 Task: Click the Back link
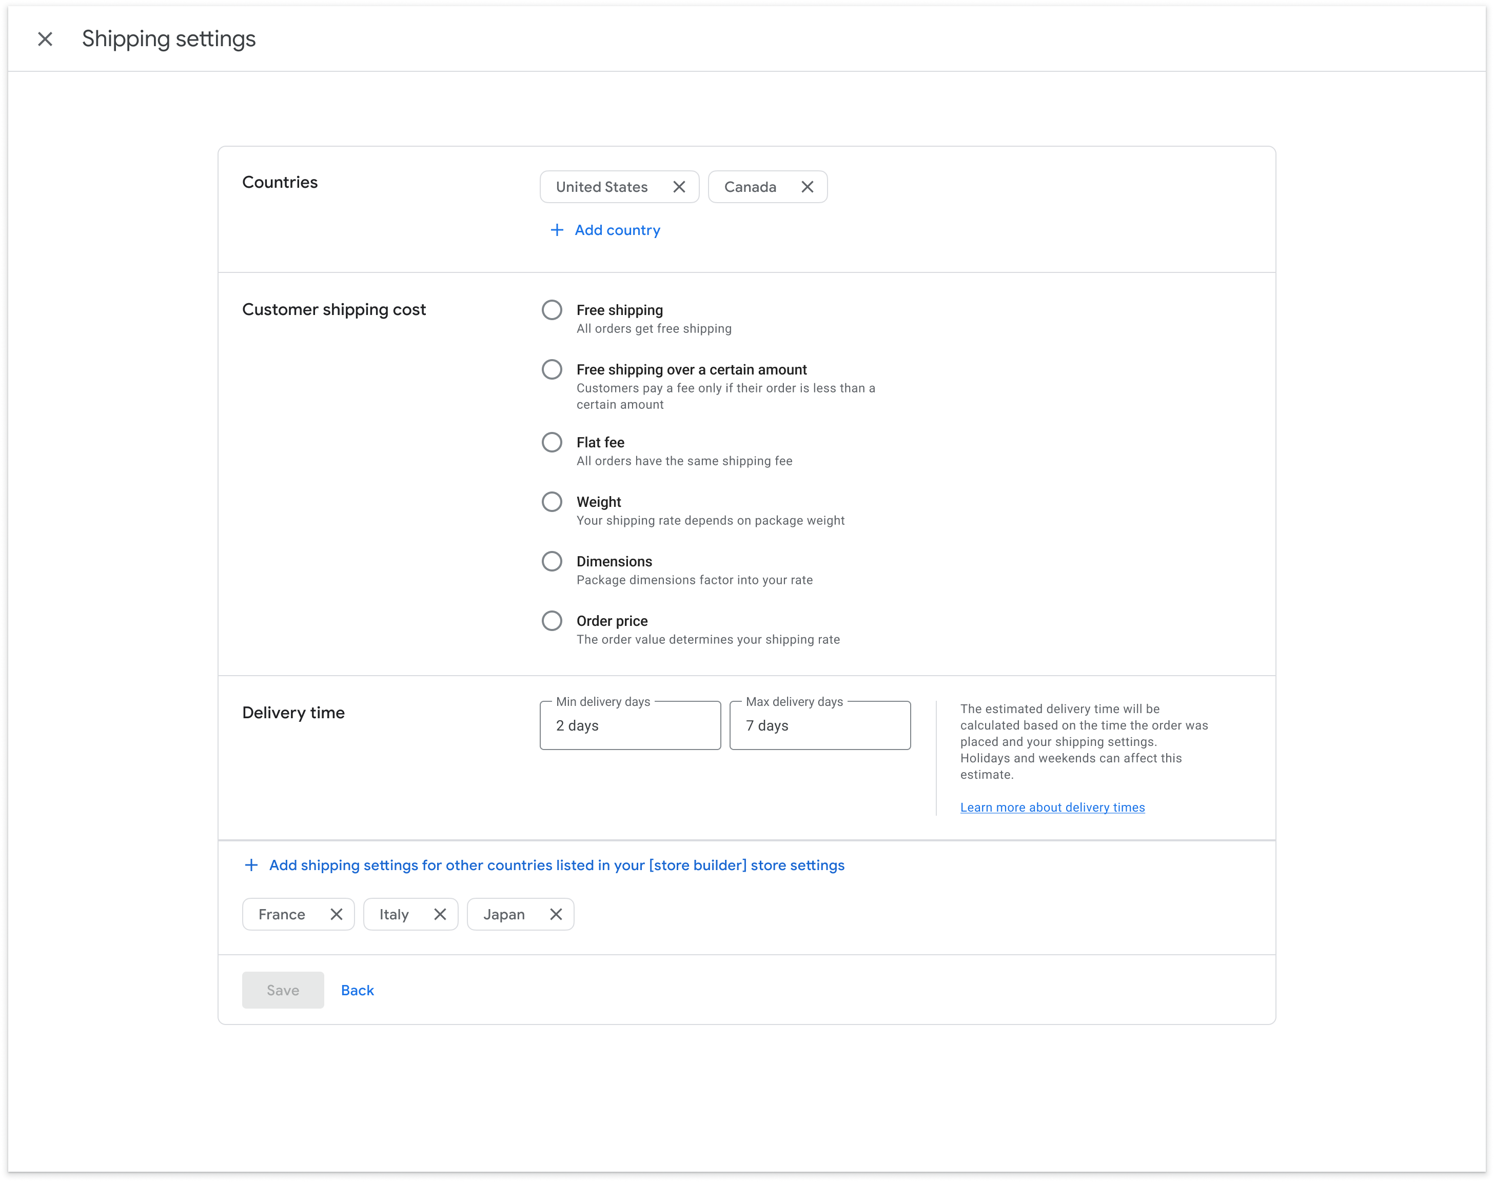tap(357, 990)
